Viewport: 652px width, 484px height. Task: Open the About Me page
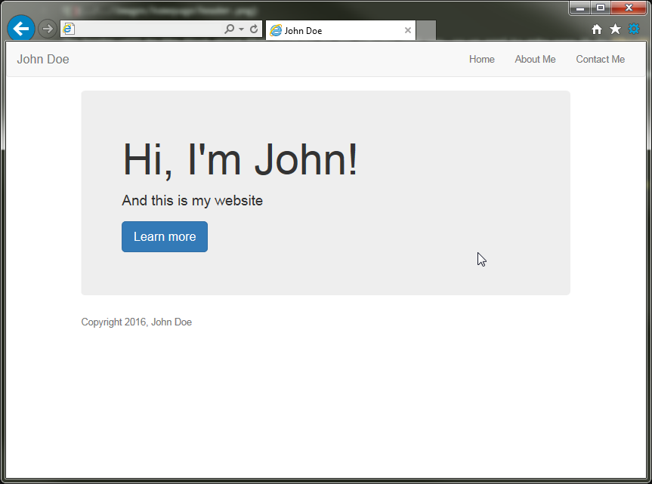(535, 60)
